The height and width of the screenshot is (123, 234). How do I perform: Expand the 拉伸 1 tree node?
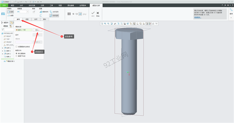[x=2, y=48]
